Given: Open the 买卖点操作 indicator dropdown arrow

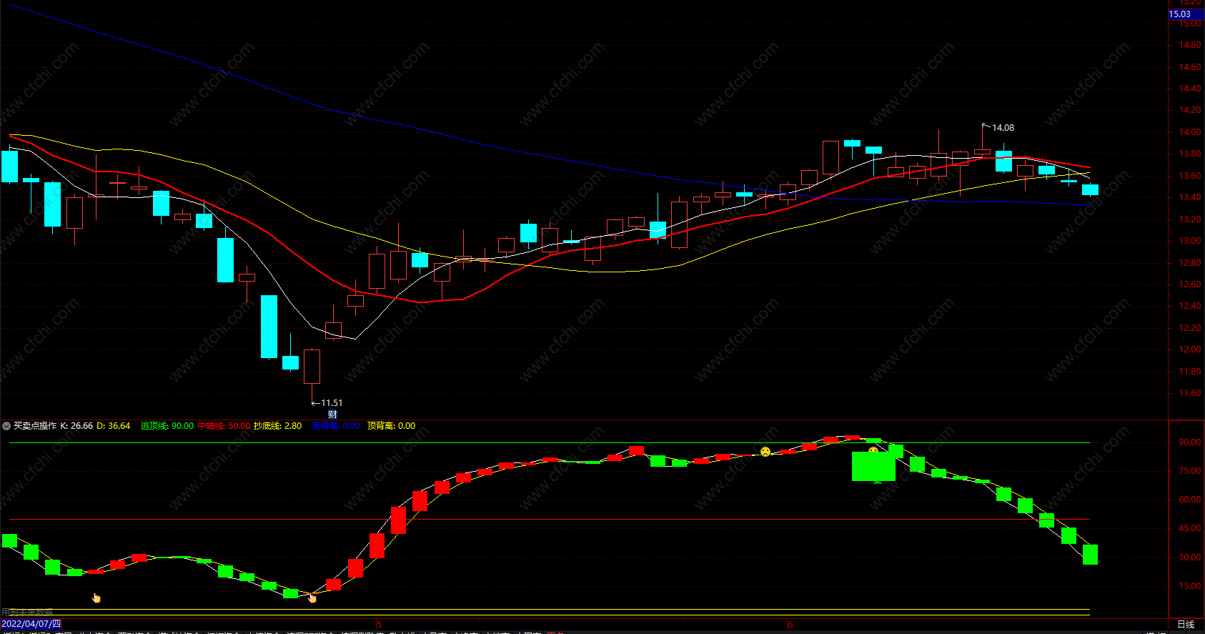Looking at the screenshot, I should click(x=6, y=426).
